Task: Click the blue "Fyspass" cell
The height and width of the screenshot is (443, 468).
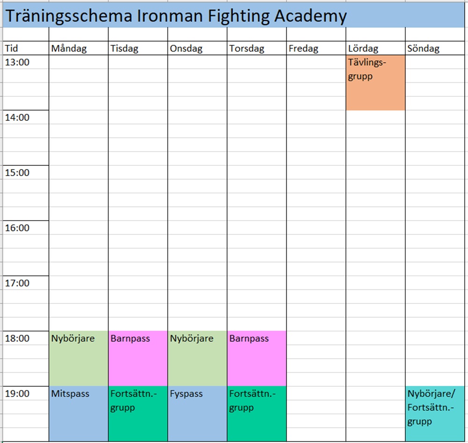Action: pos(197,413)
